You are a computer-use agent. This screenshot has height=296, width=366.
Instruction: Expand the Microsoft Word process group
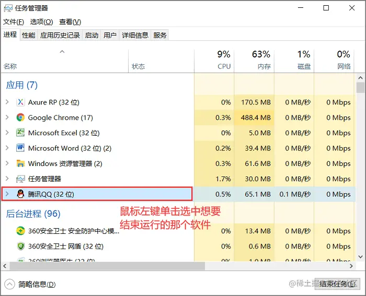(7, 148)
